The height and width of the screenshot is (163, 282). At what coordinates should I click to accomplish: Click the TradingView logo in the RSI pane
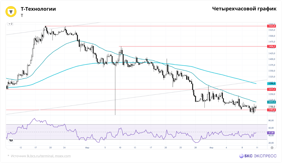pos(11,141)
